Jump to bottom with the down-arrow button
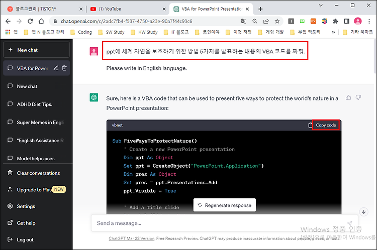Screen dimensions: 377x250 [x=363, y=212]
